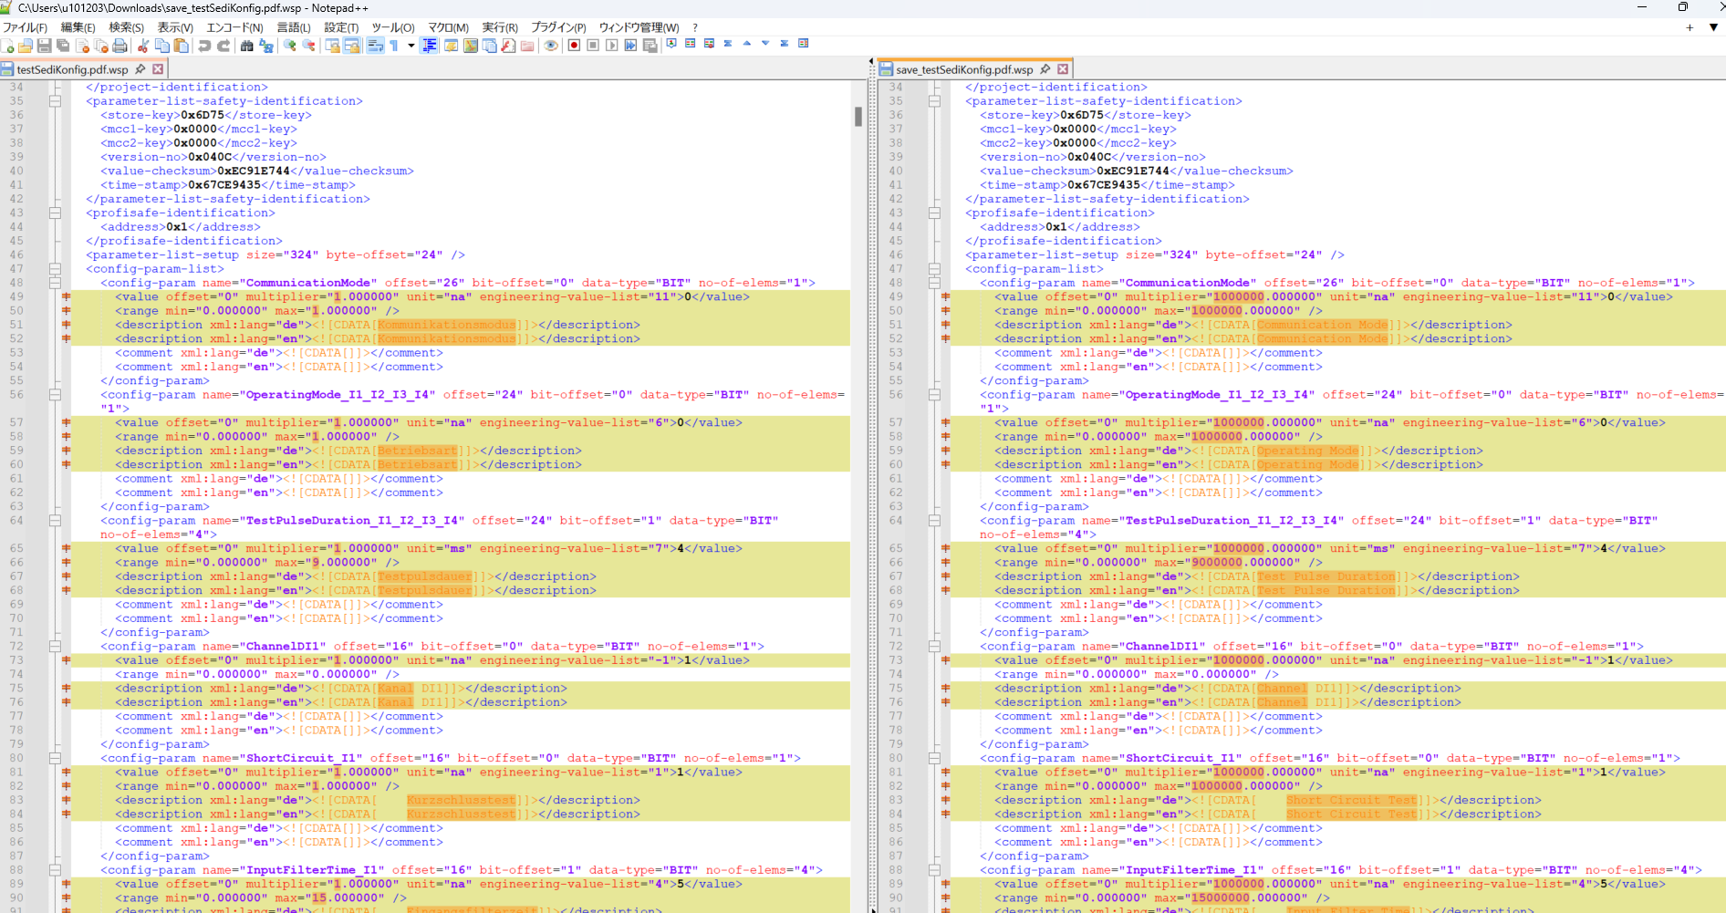This screenshot has height=913, width=1726.
Task: Open the tab list dropdown arrow at top right
Action: (x=1712, y=27)
